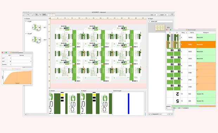Click Beschnitt category cell in row 7
The image size is (218, 133).
click(x=206, y=51)
